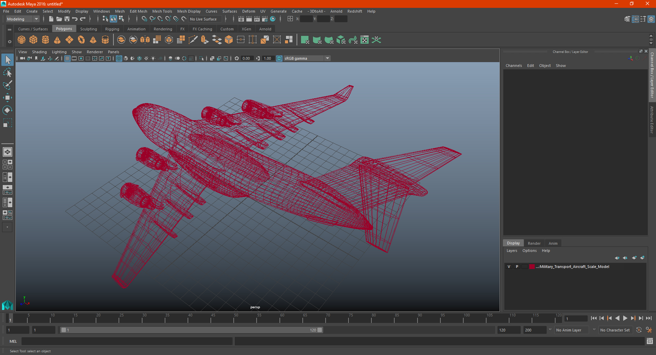Image resolution: width=656 pixels, height=355 pixels.
Task: Open the Arnold menu in menu bar
Action: 336,11
